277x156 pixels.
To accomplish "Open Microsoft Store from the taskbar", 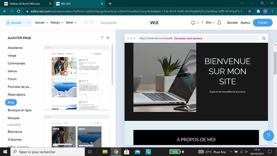I will 127,152.
